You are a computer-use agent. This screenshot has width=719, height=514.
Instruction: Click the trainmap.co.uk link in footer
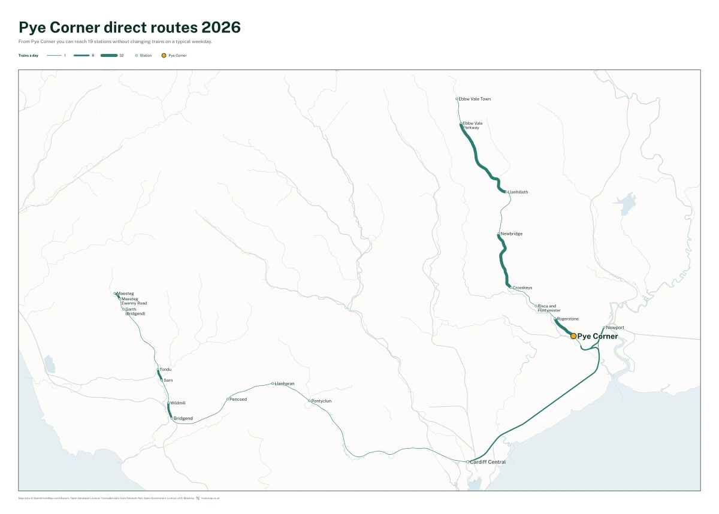point(210,498)
